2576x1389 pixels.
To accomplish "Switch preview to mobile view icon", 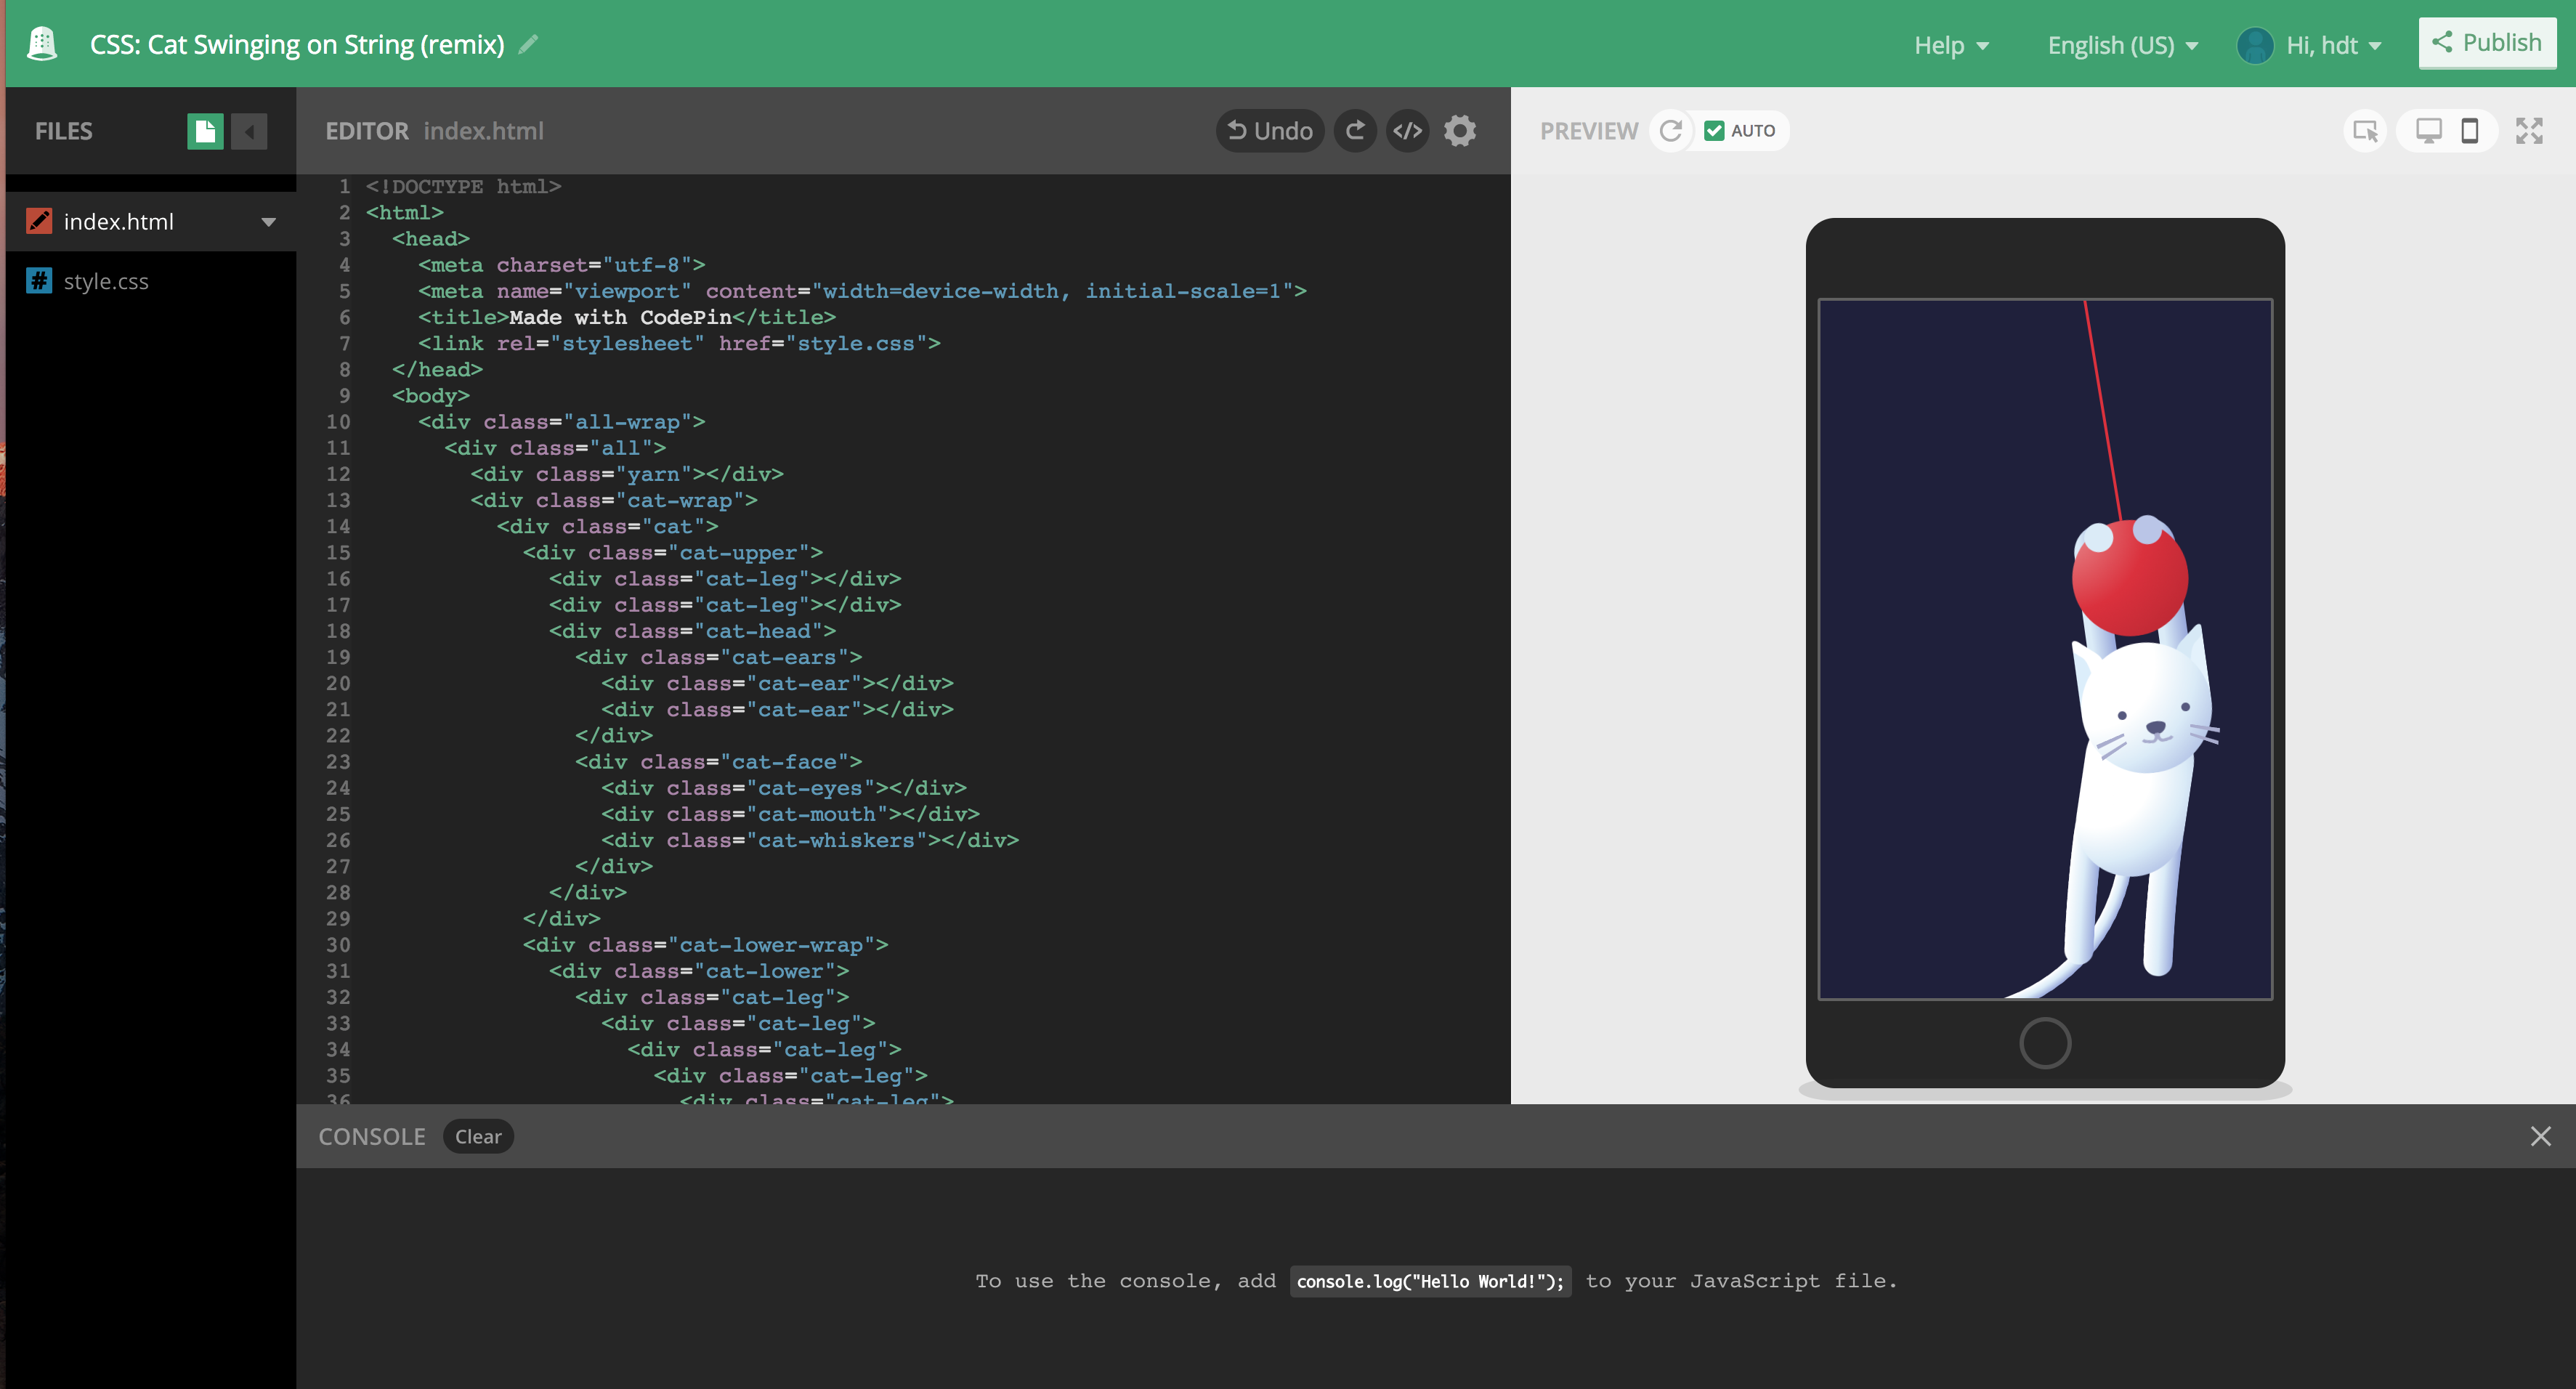I will coord(2470,130).
